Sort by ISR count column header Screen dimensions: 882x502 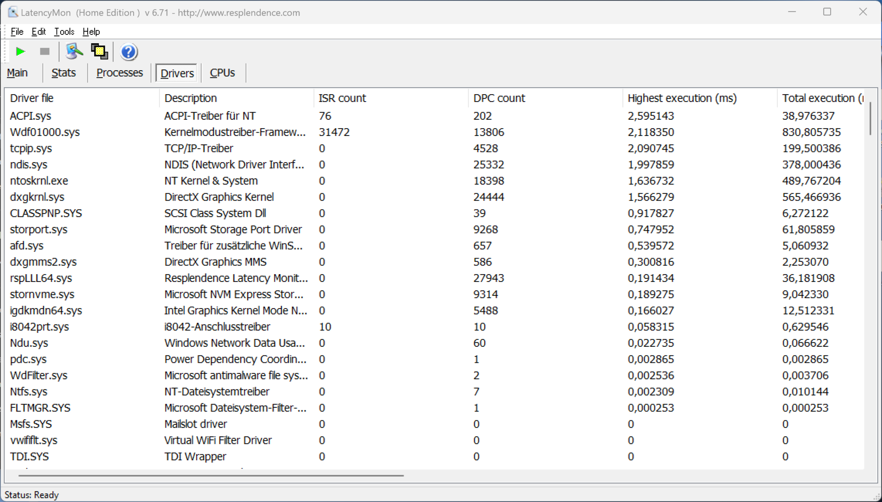[342, 98]
